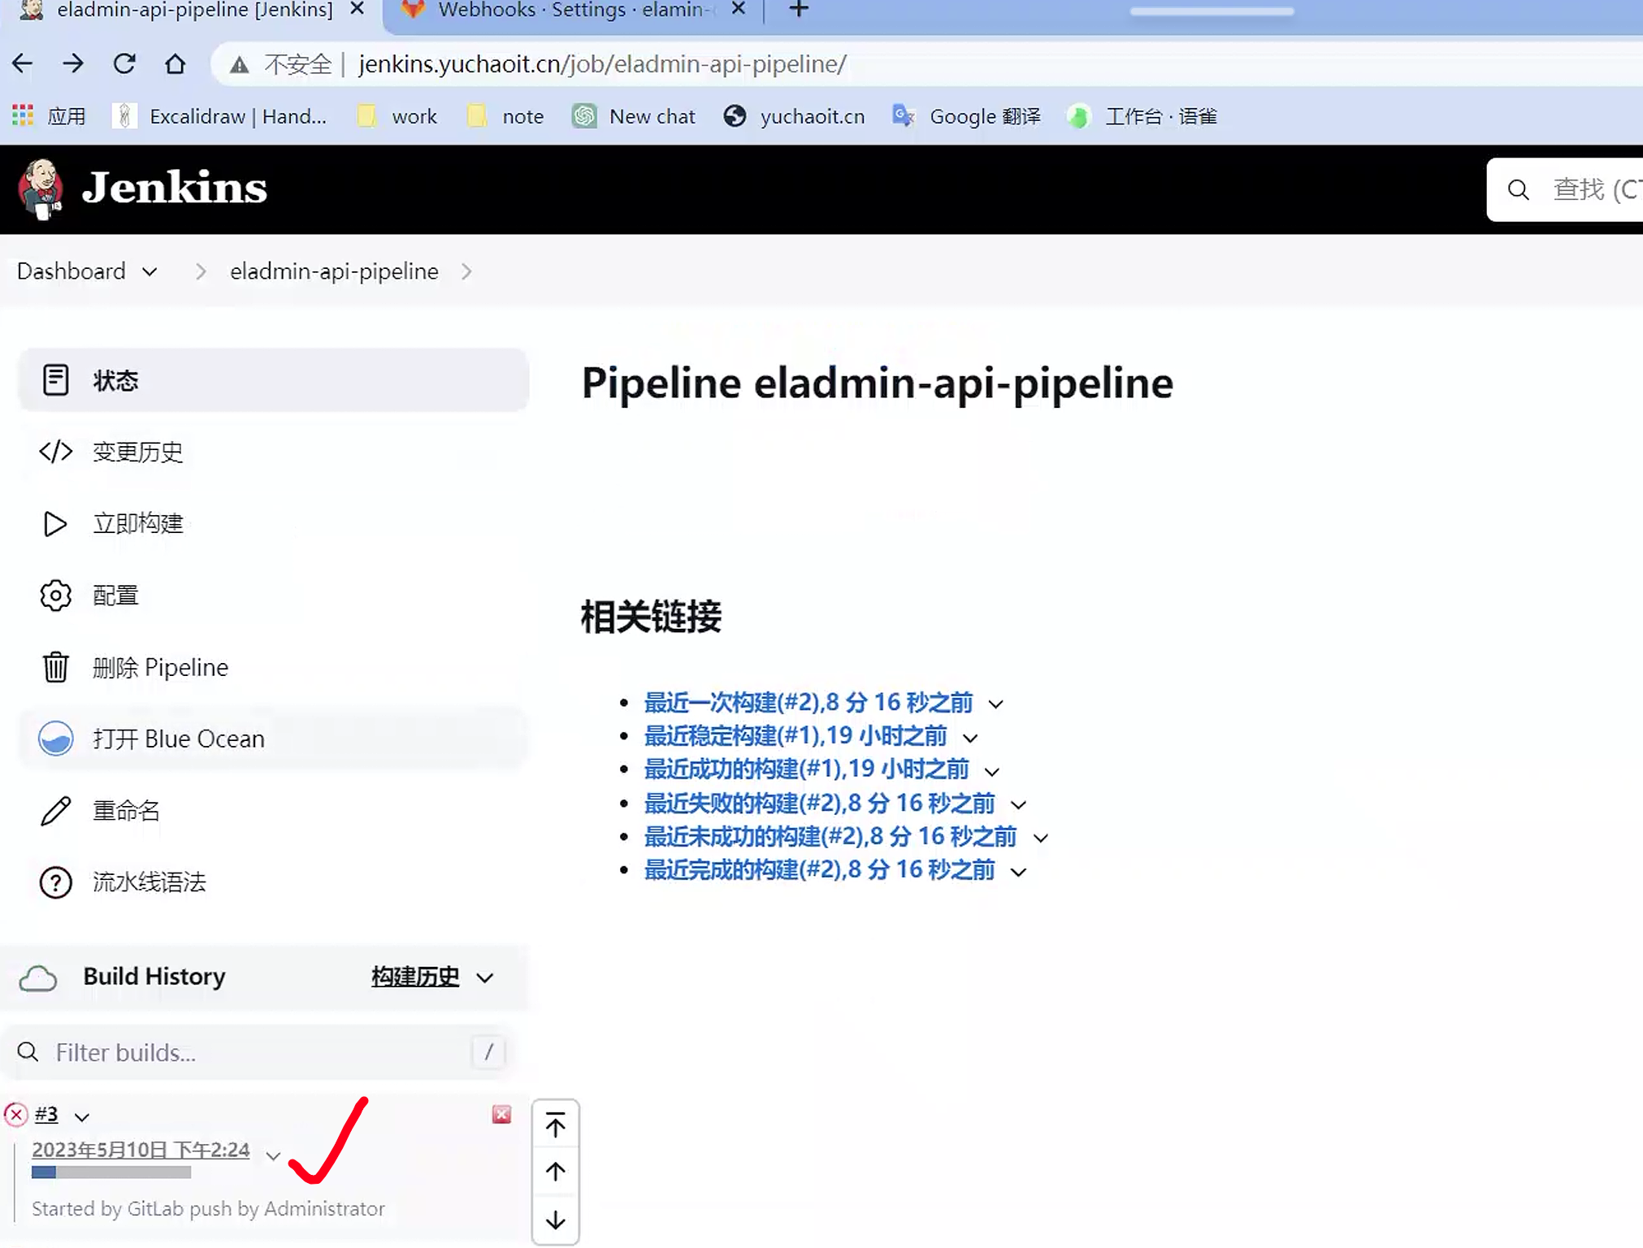Open the build #3 link
This screenshot has height=1248, width=1643.
point(46,1114)
